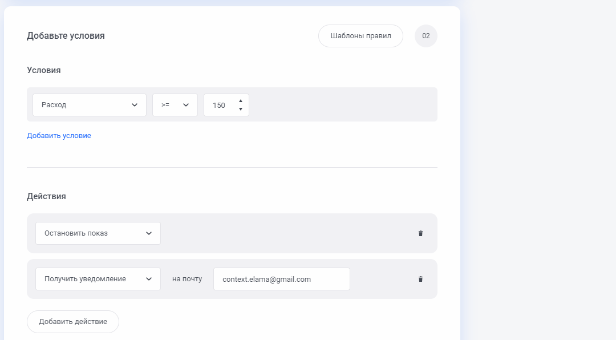
Task: Delete the Остановить показ action with trash icon
Action: tap(420, 233)
